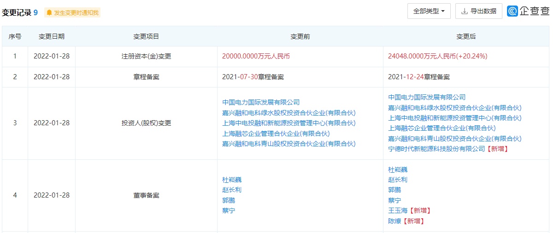Click the 企查查 logo

pos(529,11)
